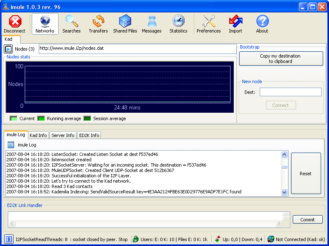Click "Successful initialization of the I2P Layer" line
Screen dimensions: 329x246
click(x=69, y=176)
